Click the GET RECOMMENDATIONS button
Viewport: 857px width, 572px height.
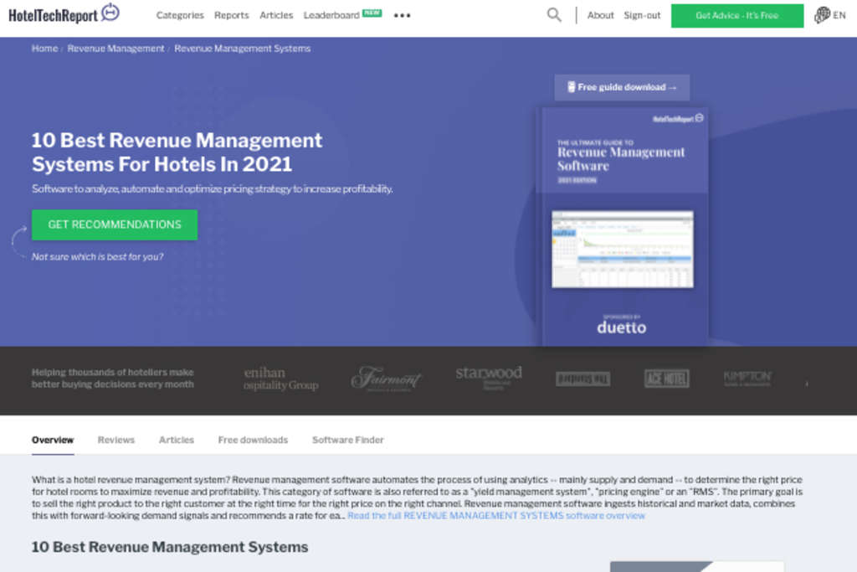[114, 224]
